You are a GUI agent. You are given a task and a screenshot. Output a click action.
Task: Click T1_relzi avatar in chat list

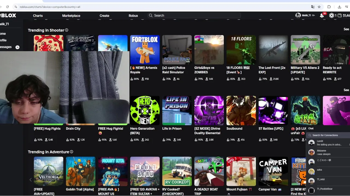tap(311, 181)
